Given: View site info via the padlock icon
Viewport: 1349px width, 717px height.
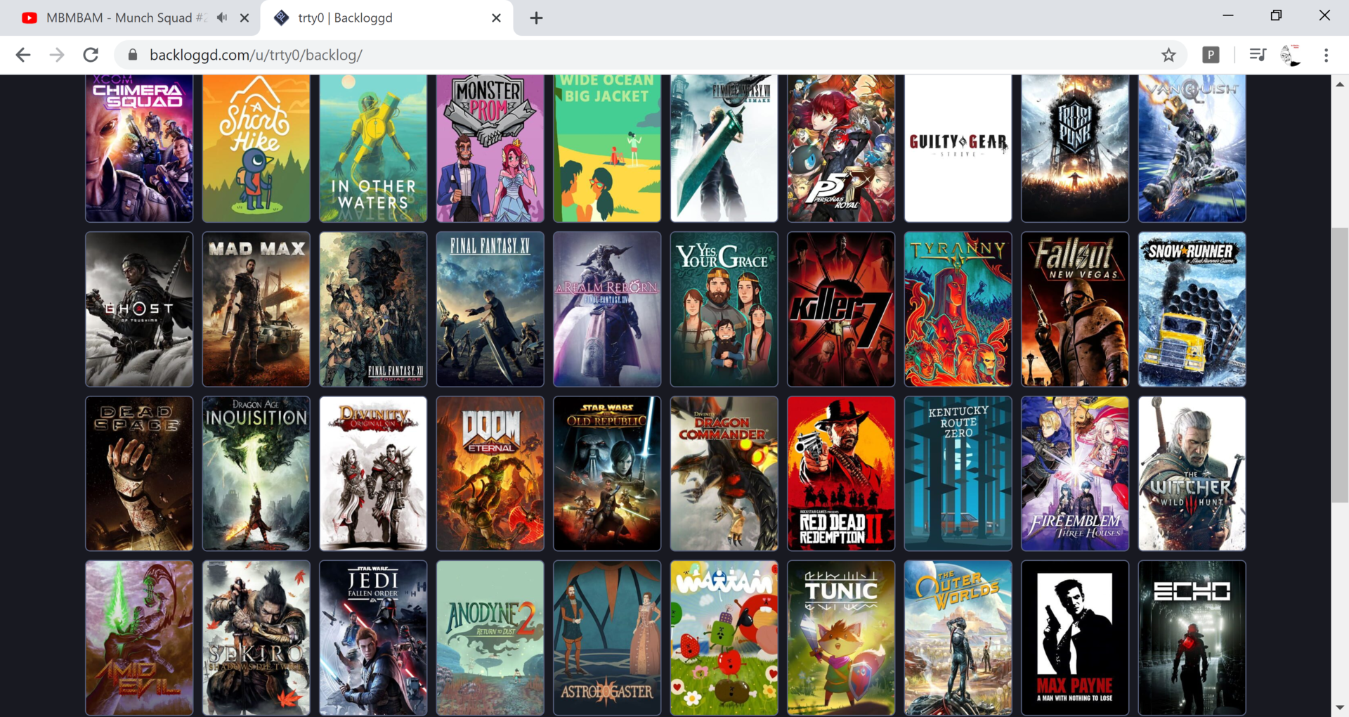Looking at the screenshot, I should pyautogui.click(x=133, y=55).
